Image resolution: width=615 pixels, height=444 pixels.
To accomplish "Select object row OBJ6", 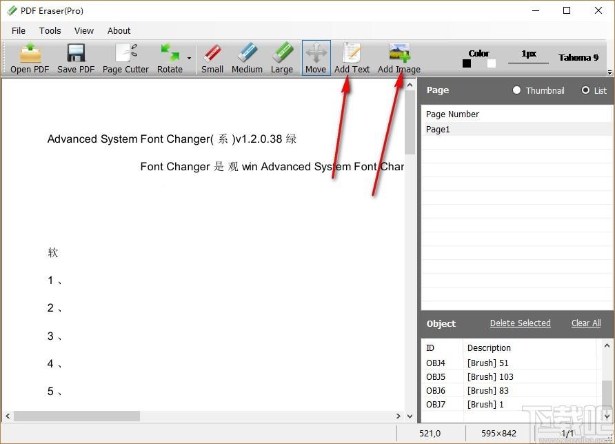I will tap(510, 391).
